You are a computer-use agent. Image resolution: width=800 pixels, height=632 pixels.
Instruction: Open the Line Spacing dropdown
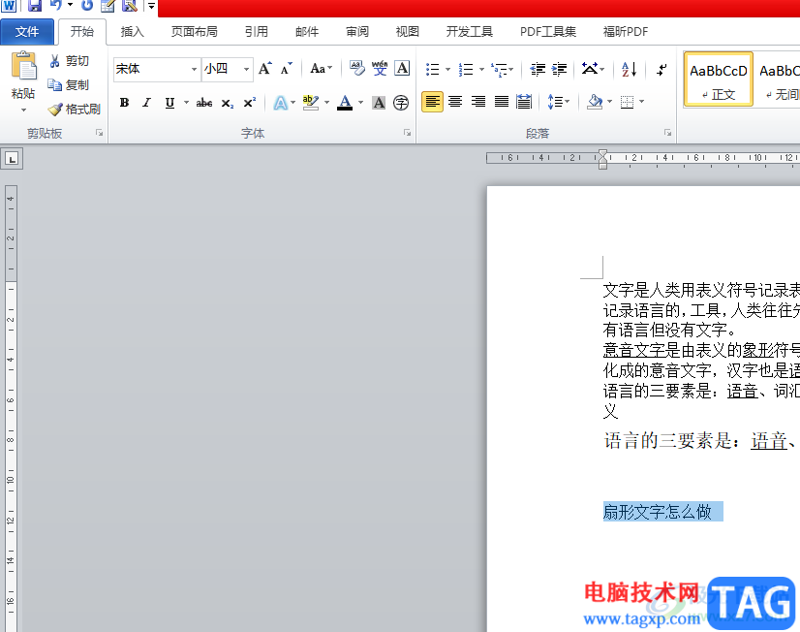[558, 102]
